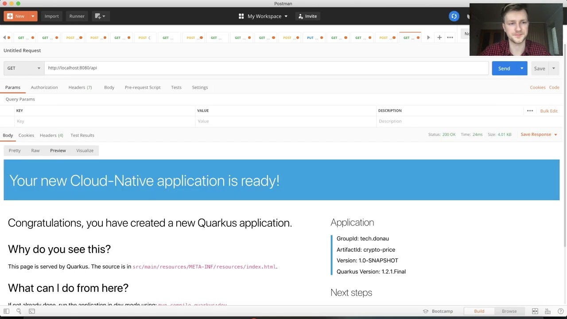Switch to the Authorization tab
This screenshot has height=319, width=567.
pos(44,87)
